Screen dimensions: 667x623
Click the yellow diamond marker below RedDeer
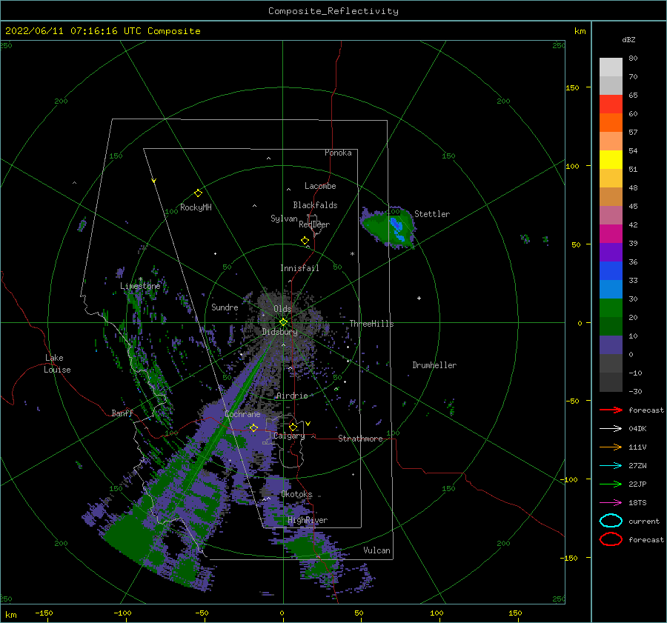[x=305, y=240]
